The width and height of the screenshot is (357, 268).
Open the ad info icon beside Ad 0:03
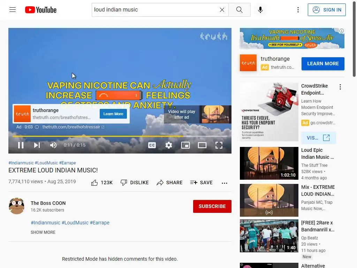[37, 127]
